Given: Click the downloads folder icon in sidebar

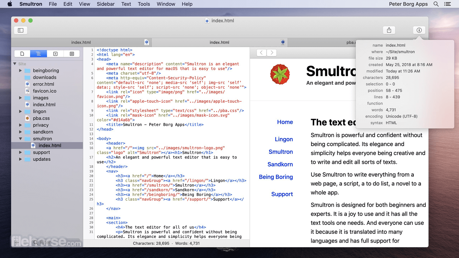Looking at the screenshot, I should pyautogui.click(x=28, y=77).
